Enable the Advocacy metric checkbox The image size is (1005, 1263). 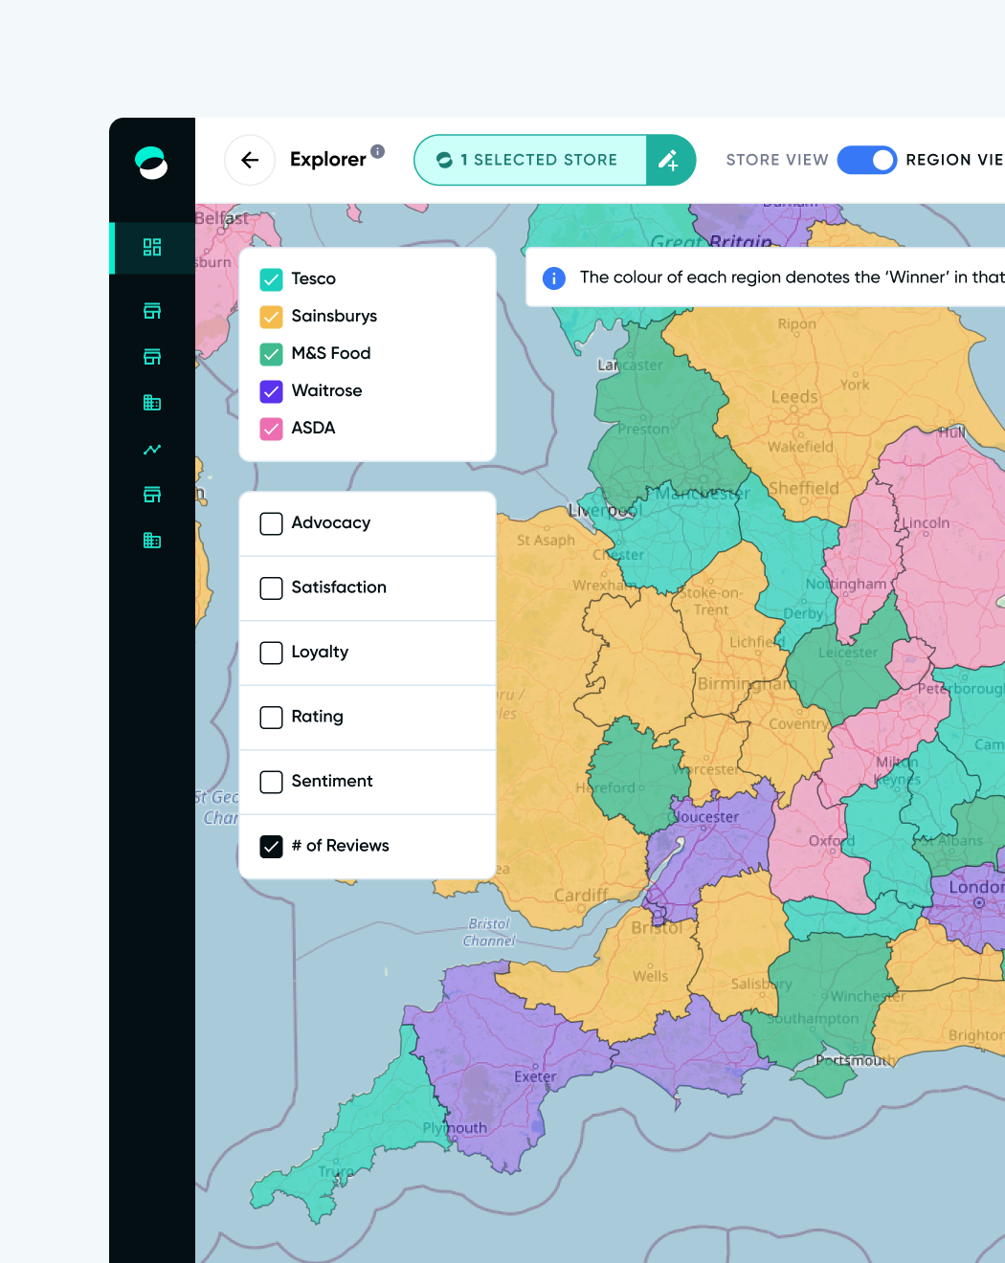point(272,523)
